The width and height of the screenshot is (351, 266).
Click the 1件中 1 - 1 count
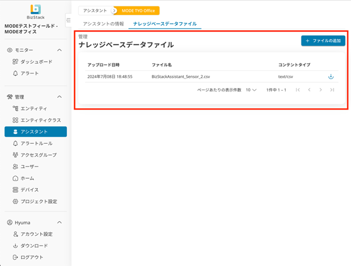276,90
